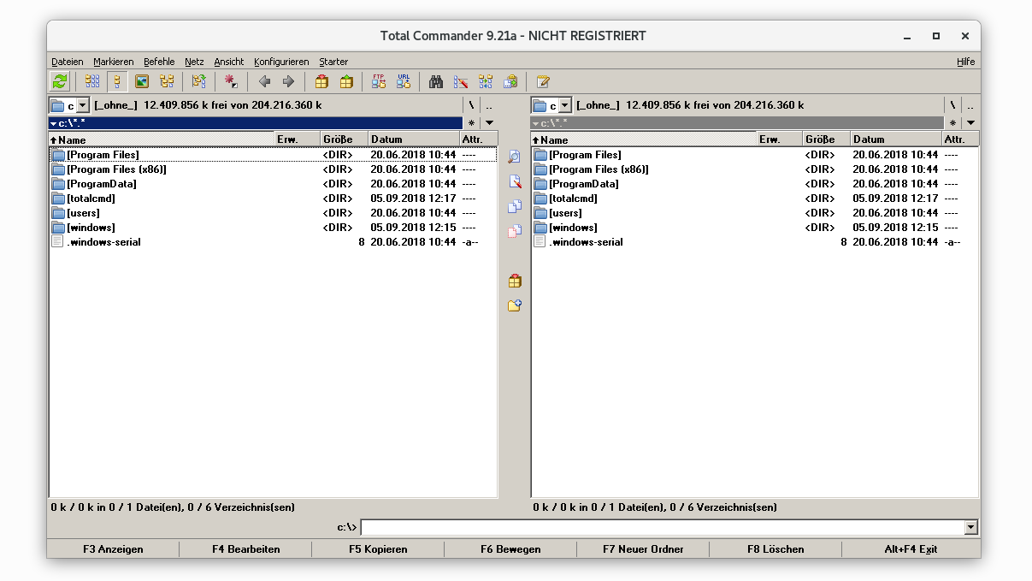The height and width of the screenshot is (581, 1032).
Task: Click the pack files toolbar icon
Action: (x=321, y=81)
